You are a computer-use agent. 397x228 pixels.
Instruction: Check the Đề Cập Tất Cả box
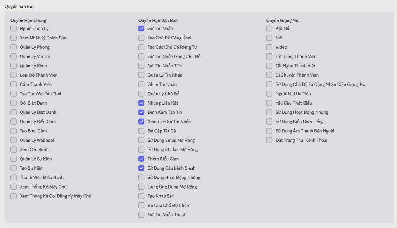click(x=142, y=131)
